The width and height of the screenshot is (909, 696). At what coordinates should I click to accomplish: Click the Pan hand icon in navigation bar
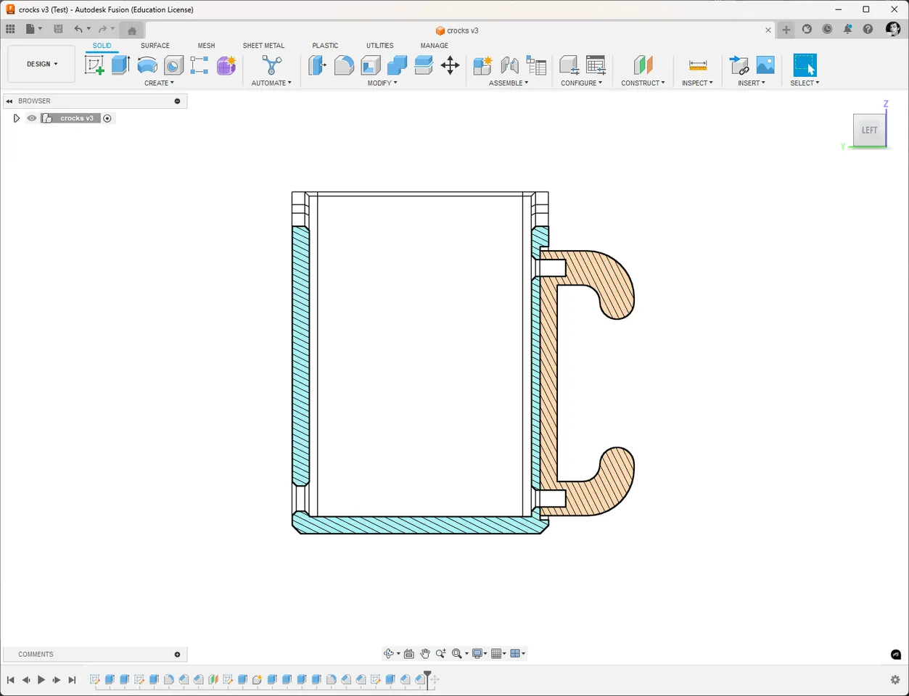[x=425, y=653]
